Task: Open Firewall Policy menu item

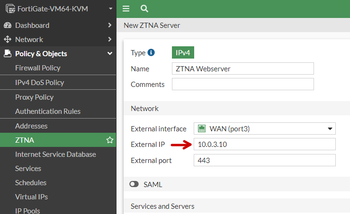Action: (38, 68)
